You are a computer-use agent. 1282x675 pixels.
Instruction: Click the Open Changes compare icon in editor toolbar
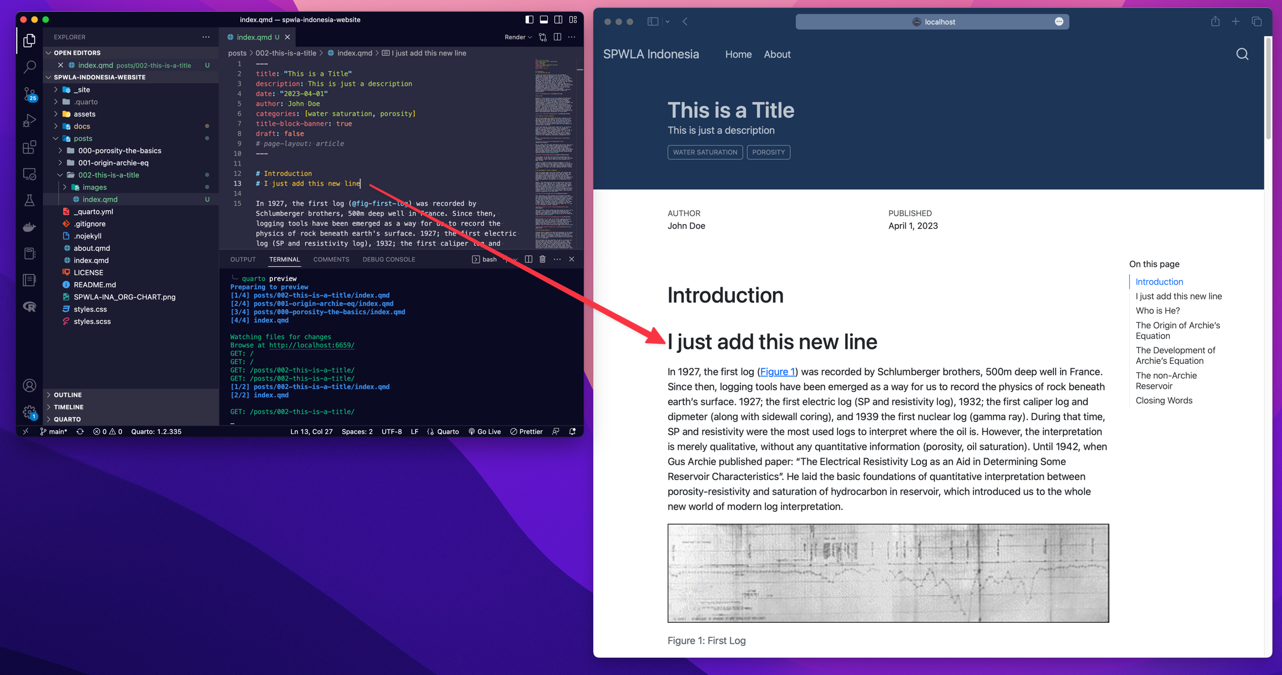point(543,37)
